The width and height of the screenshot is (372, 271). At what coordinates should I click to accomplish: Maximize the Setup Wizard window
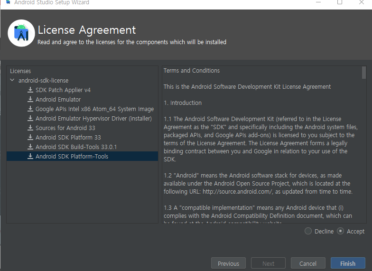(x=340, y=2)
